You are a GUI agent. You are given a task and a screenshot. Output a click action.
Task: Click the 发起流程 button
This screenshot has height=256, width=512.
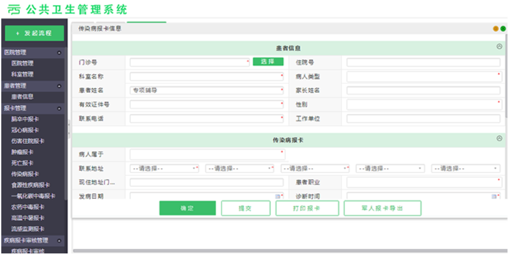pos(35,33)
